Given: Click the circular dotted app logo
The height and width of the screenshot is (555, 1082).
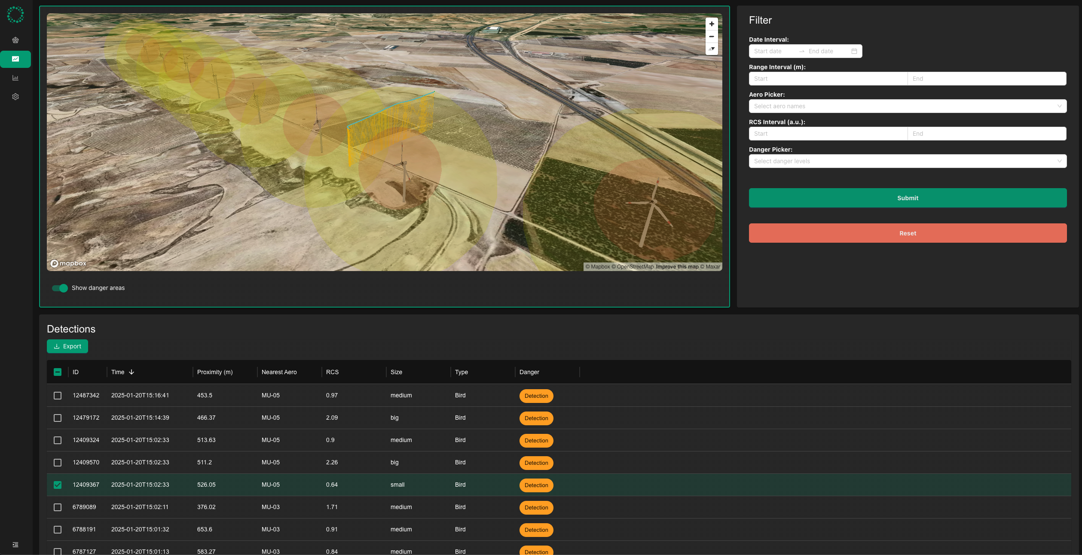Looking at the screenshot, I should (15, 15).
